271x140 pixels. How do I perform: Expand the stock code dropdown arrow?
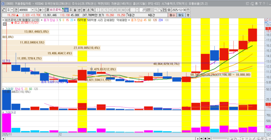(33, 10)
